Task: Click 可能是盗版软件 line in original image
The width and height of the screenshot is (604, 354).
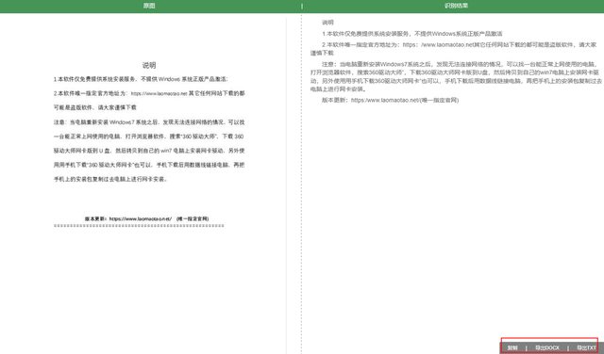Action: 95,107
